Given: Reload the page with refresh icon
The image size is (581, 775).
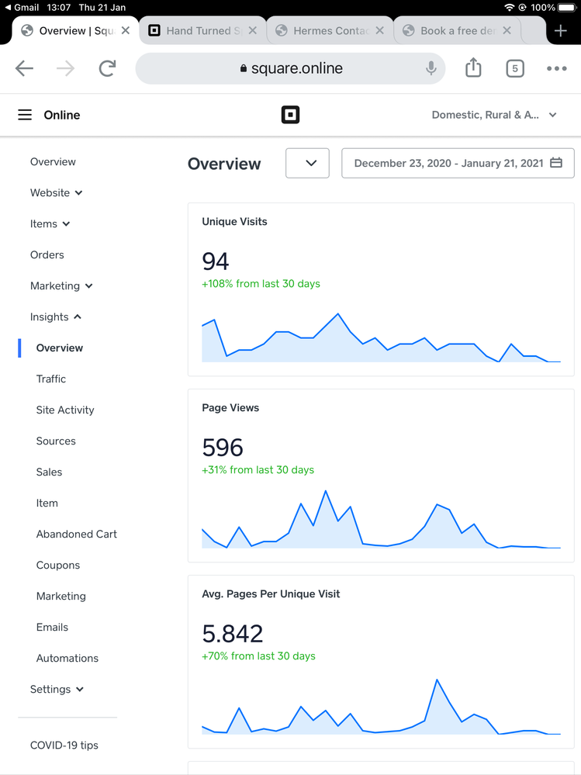Looking at the screenshot, I should point(107,68).
